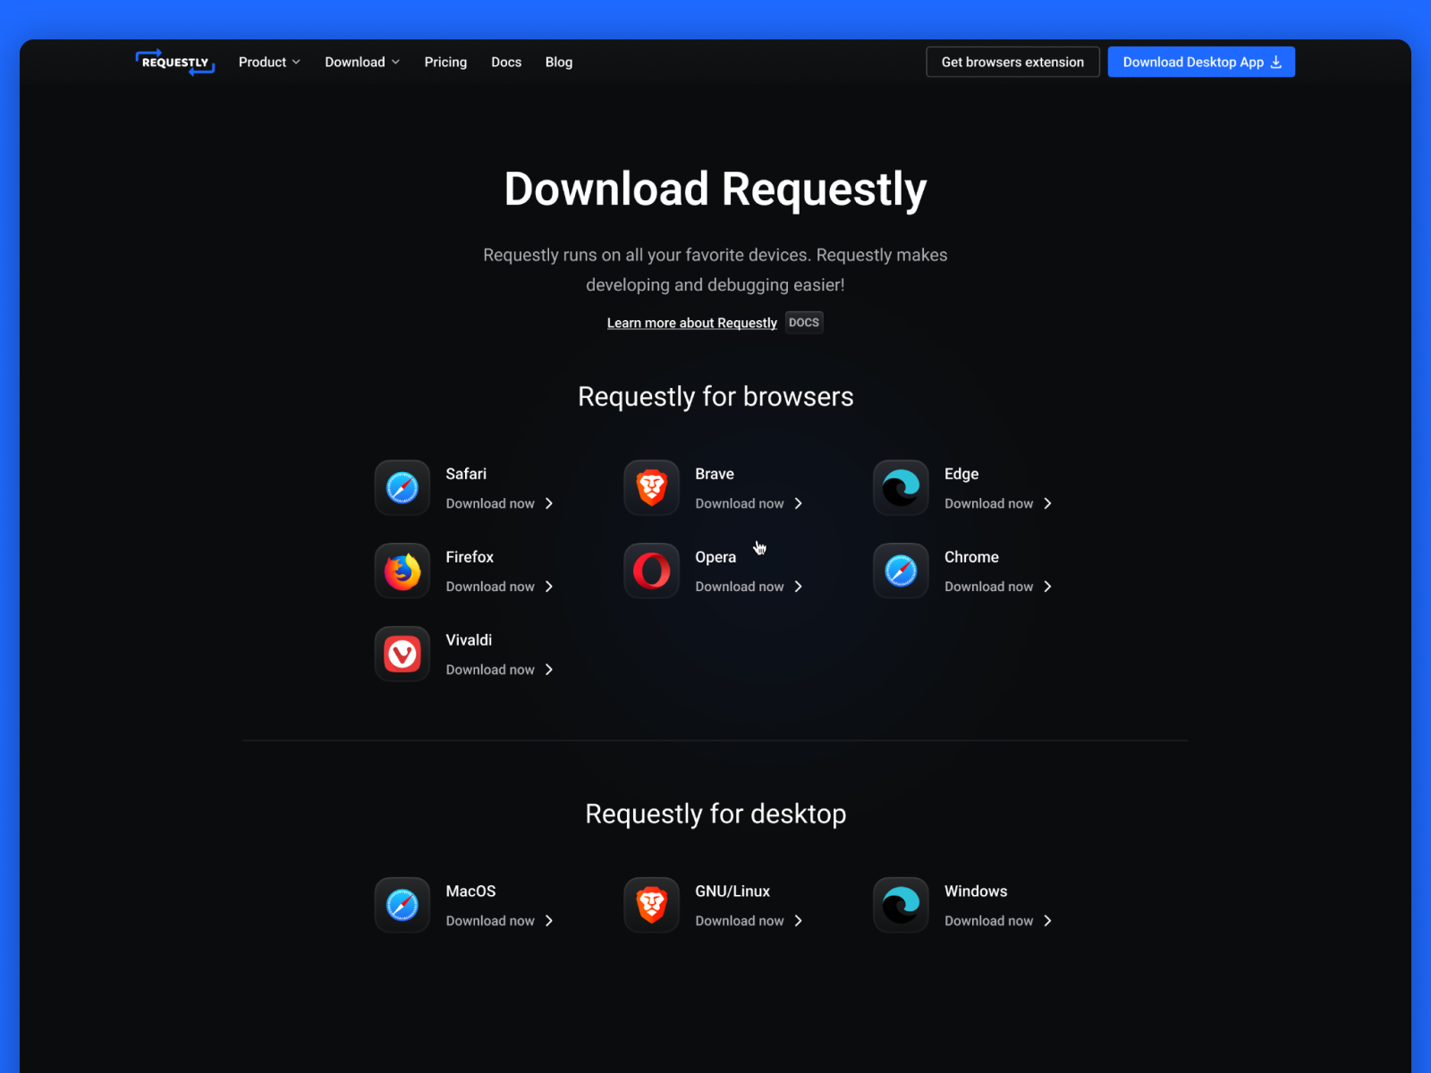1431x1073 pixels.
Task: Click the Edge browser icon
Action: pyautogui.click(x=901, y=488)
